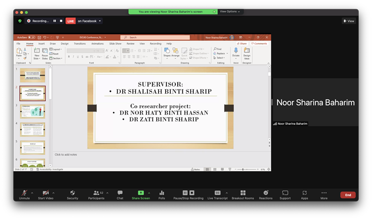Click the red End button
Image resolution: width=372 pixels, height=219 pixels.
(x=348, y=195)
